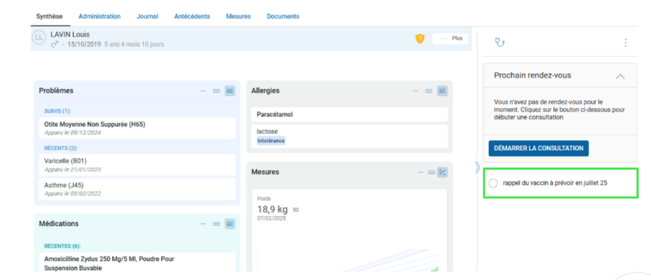This screenshot has height=280, width=651.
Task: Open the three-dot vertical options menu
Action: coord(625,43)
